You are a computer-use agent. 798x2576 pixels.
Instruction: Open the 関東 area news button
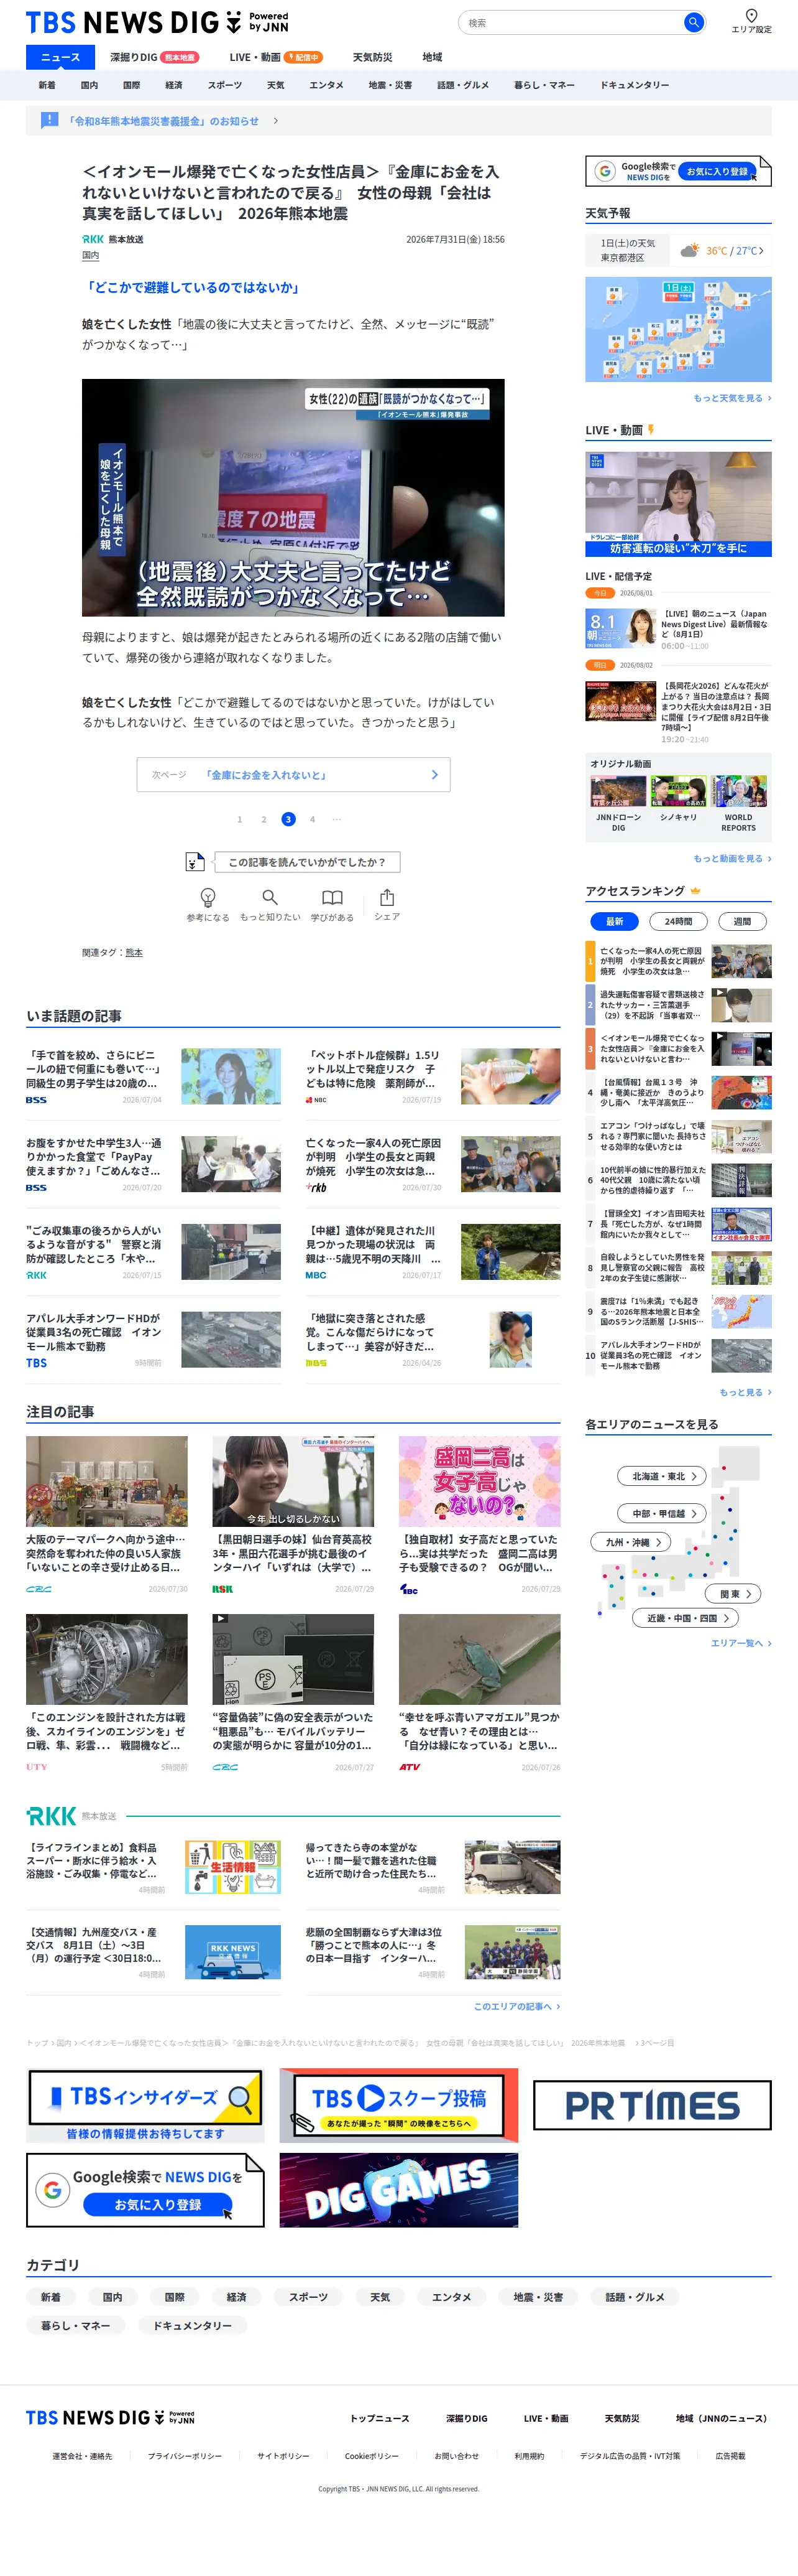pos(734,1593)
